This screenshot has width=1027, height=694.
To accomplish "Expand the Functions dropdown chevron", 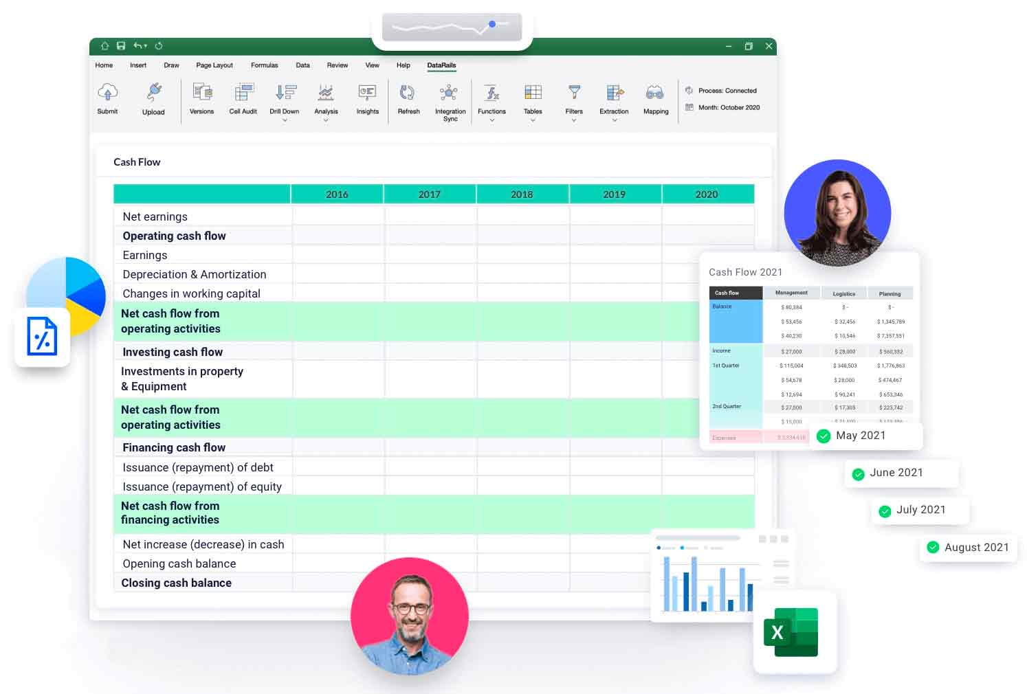I will [492, 120].
